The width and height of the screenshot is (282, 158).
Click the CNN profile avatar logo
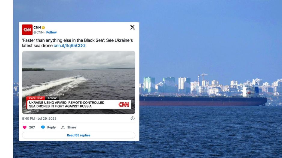coord(27,30)
